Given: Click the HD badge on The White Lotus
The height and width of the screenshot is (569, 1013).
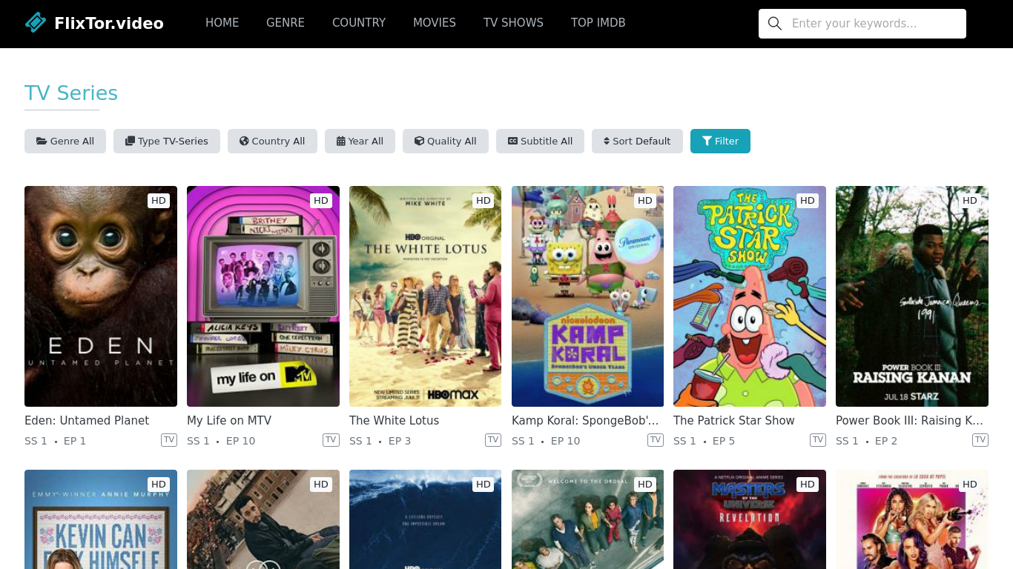Looking at the screenshot, I should pyautogui.click(x=484, y=200).
